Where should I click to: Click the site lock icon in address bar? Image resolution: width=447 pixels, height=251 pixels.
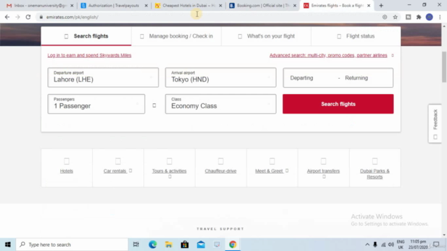pos(41,17)
